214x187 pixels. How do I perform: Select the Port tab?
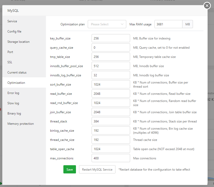pyautogui.click(x=10, y=52)
